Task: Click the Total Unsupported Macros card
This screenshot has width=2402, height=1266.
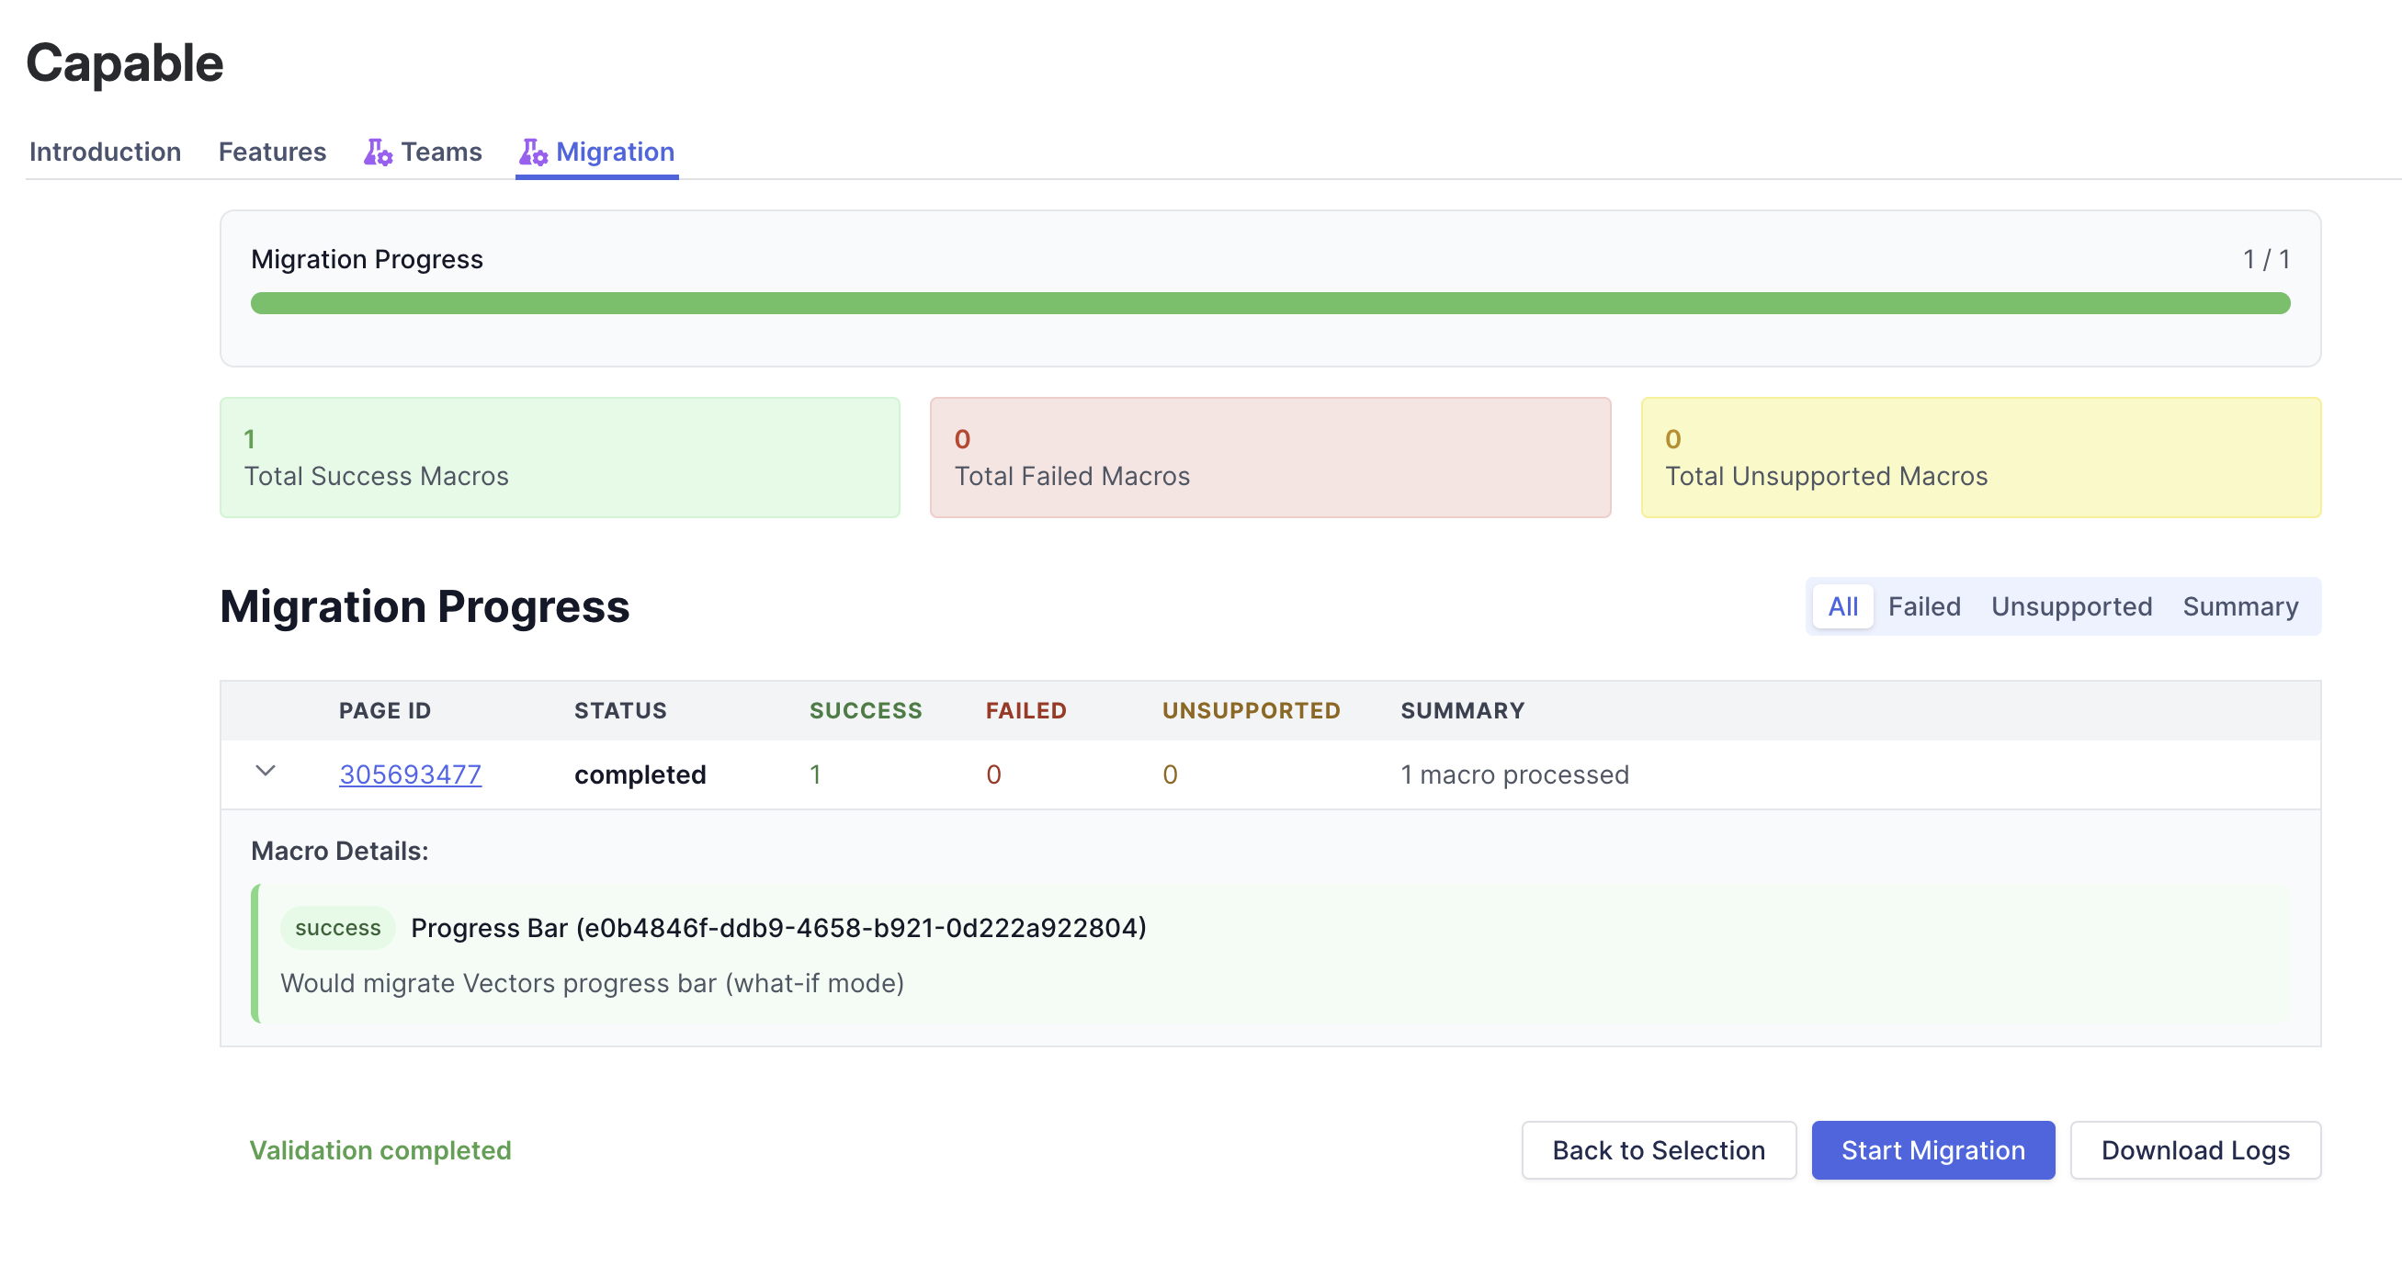Action: pyautogui.click(x=1980, y=458)
